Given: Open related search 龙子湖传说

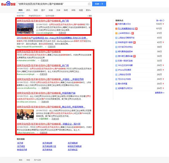Looking at the screenshot, I should [47, 150].
